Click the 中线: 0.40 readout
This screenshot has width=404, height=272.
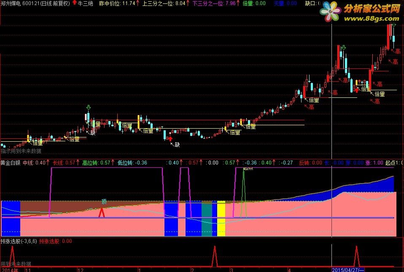click(x=34, y=163)
